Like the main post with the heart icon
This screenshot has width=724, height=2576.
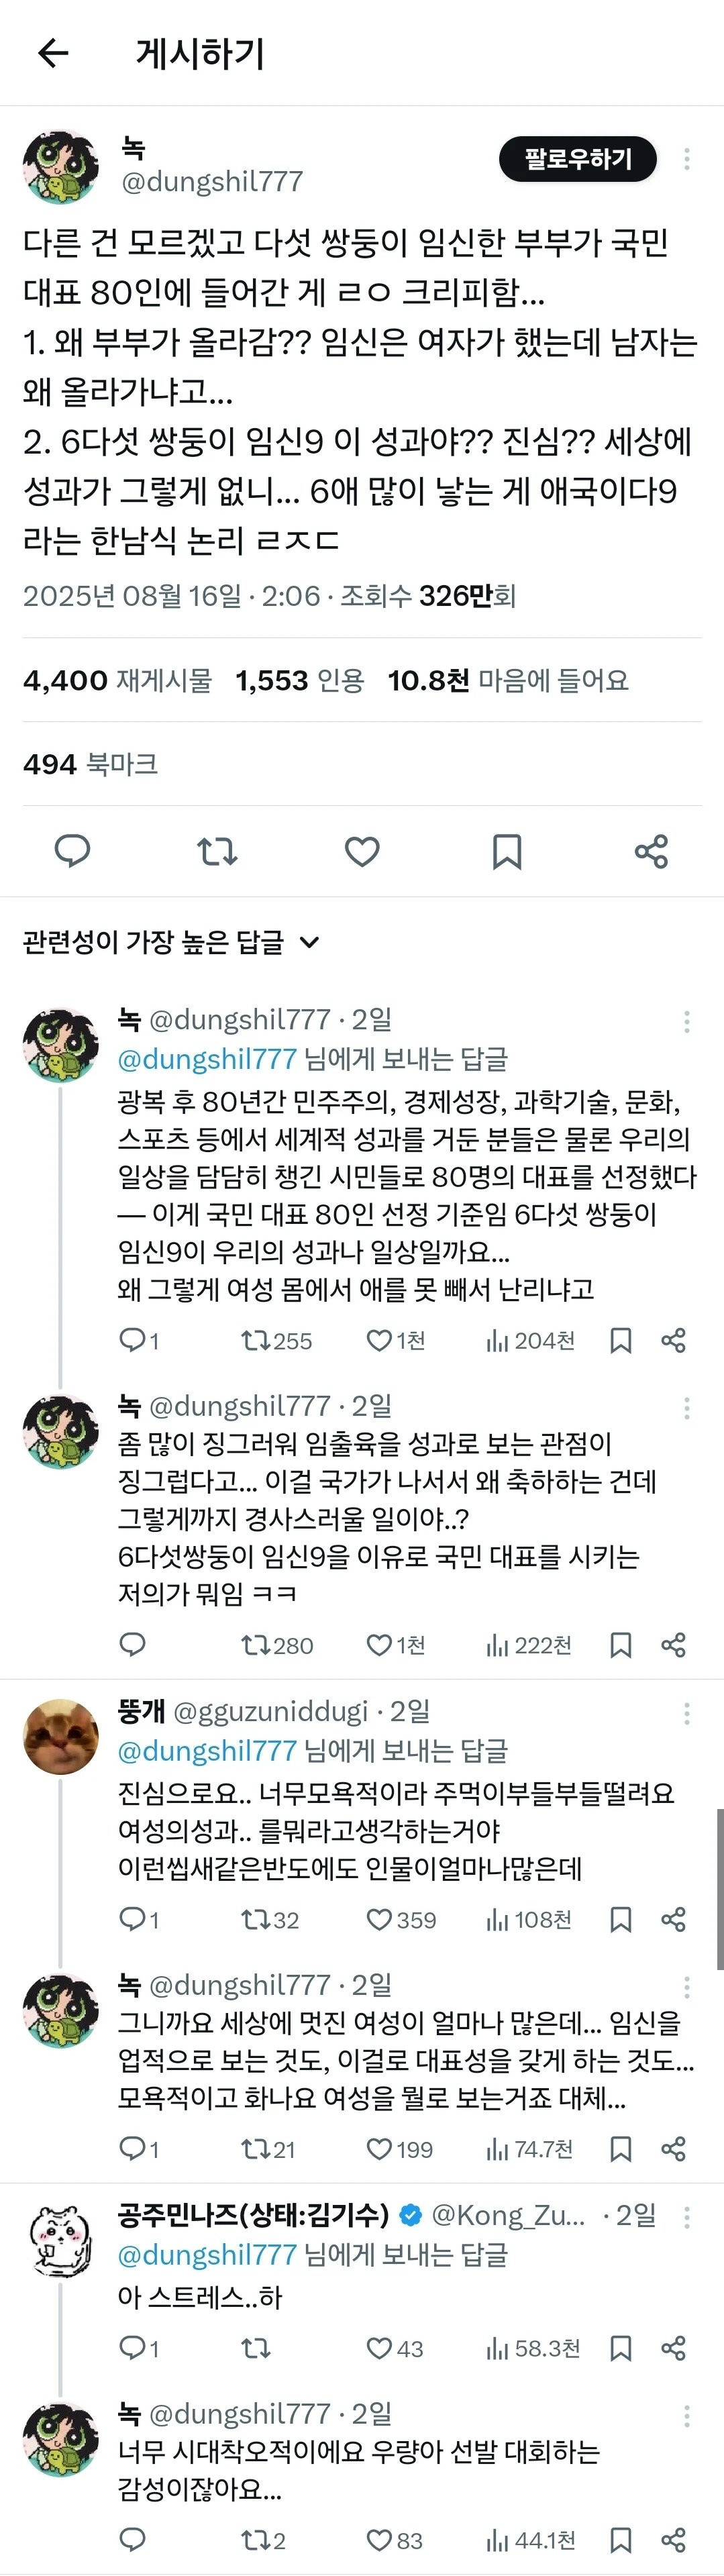(362, 851)
